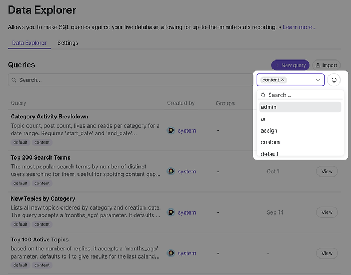View the Top 100 Active Topics query
The width and height of the screenshot is (351, 275).
point(327,253)
